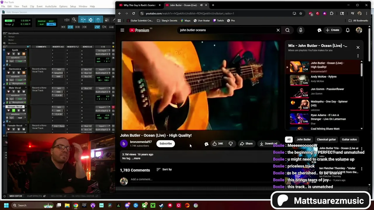The image size is (374, 210).
Task: Open the Nudge value dropdown
Action: 30,24
